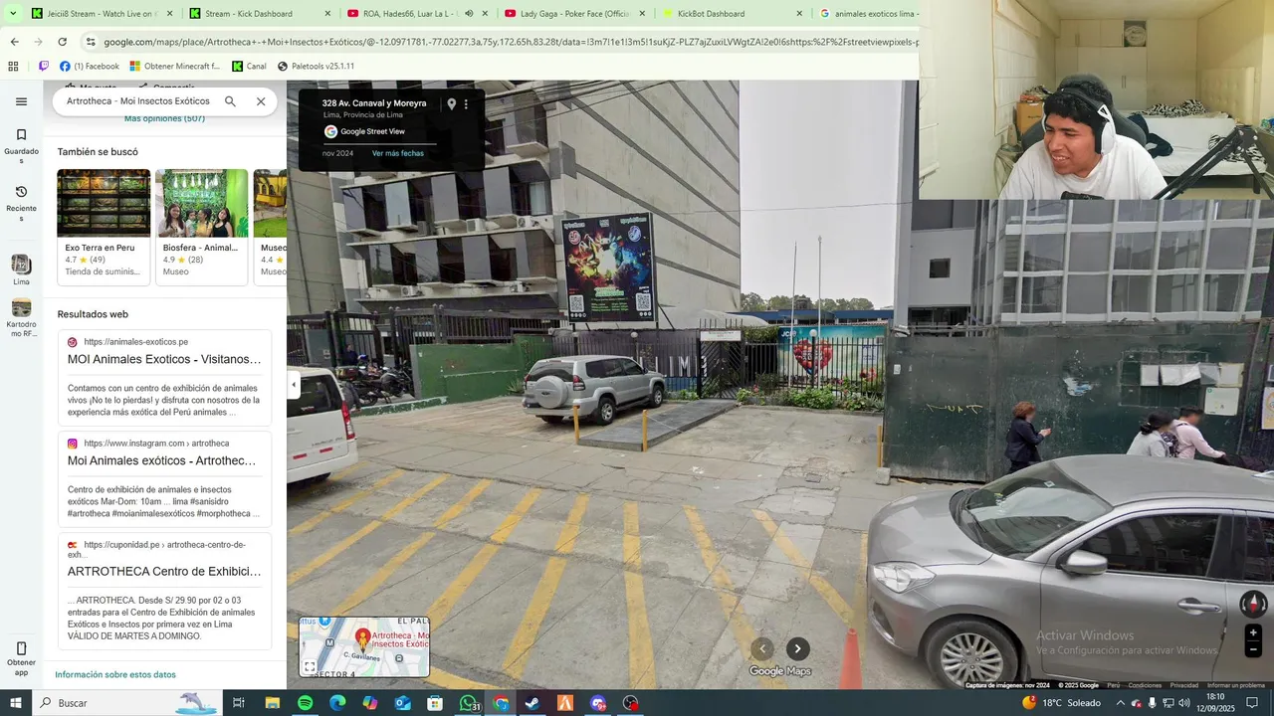Click the browser forward arrow
This screenshot has width=1274, height=716.
38,42
